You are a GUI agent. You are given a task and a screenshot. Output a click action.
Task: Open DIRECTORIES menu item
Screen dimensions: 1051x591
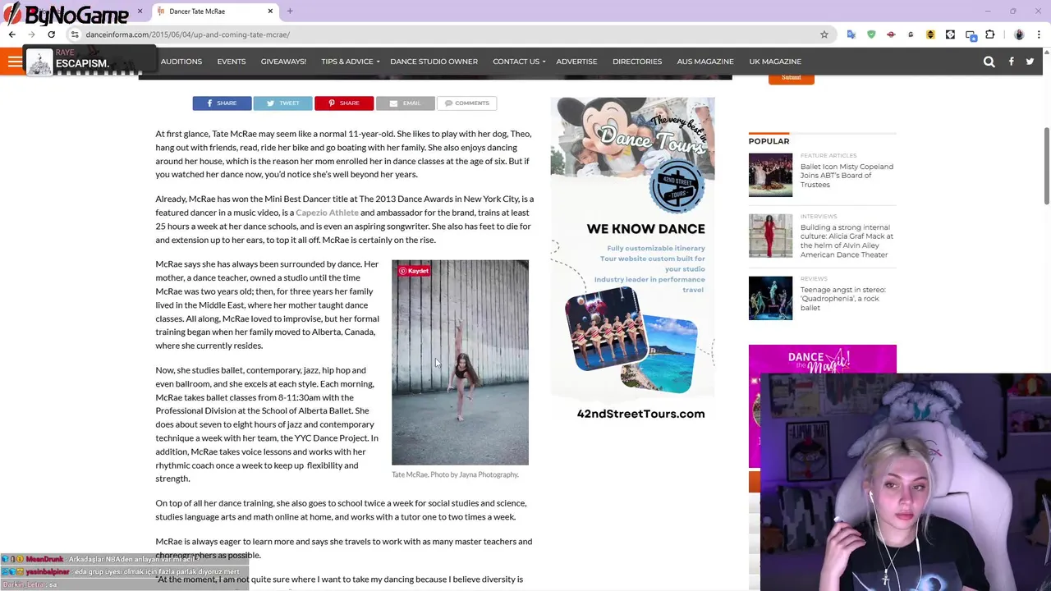(637, 62)
